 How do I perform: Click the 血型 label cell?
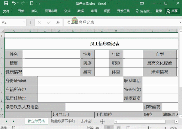pyautogui.click(x=160, y=54)
